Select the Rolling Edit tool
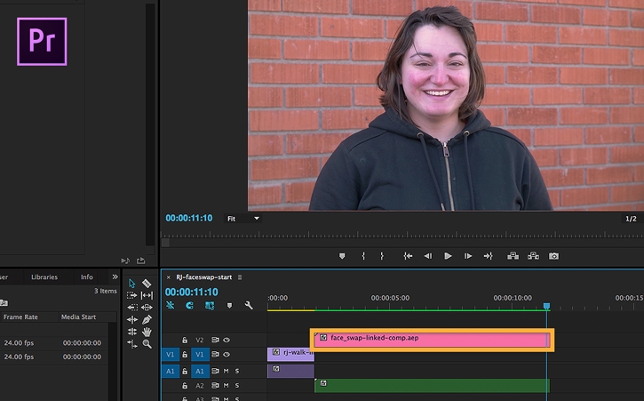The height and width of the screenshot is (401, 644). (x=131, y=332)
